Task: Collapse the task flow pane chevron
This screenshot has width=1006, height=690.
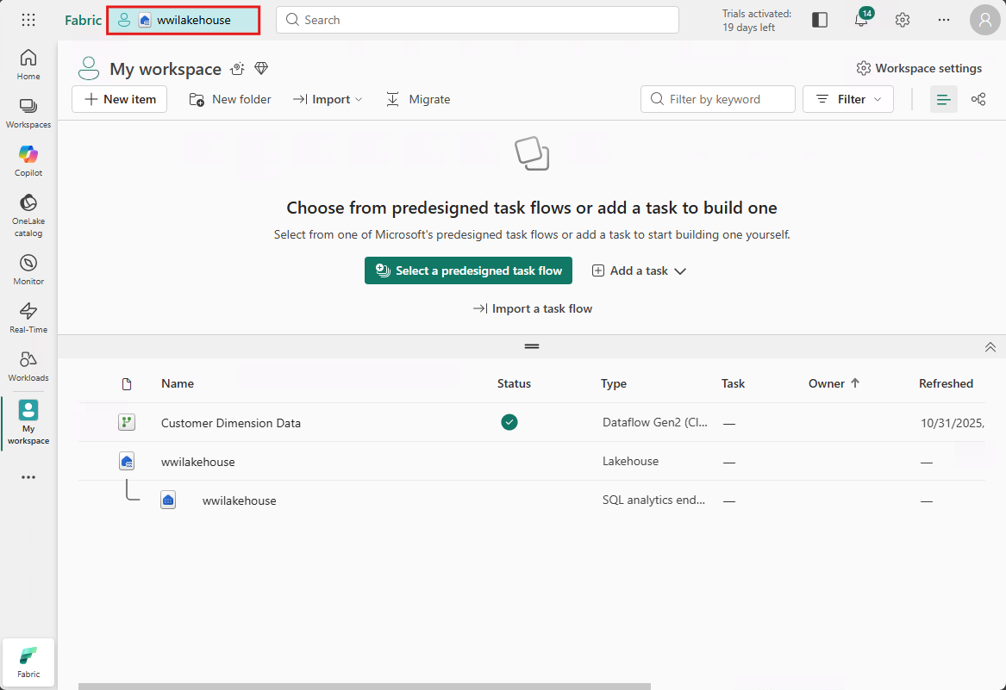Action: pos(990,347)
